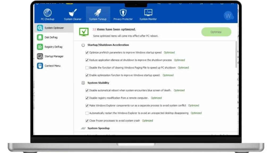
Task: Uncheck Optimize prefetch parameters option
Action: [87, 53]
